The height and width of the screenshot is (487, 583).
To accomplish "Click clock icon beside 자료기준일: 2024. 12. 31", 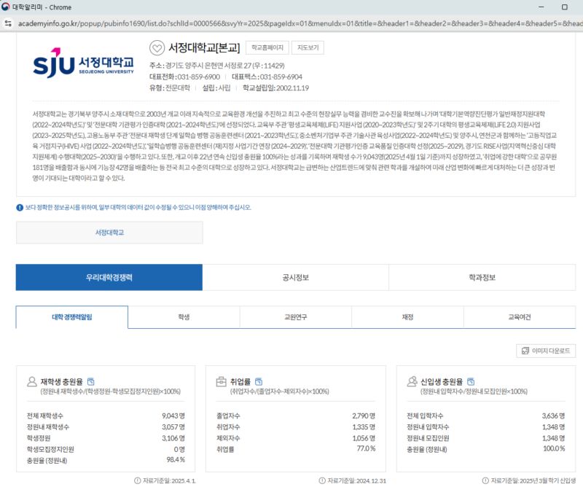I will click(322, 480).
